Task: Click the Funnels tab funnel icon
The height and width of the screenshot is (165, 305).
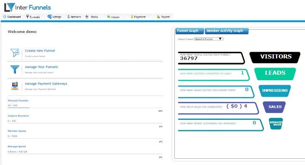Action: (28, 16)
